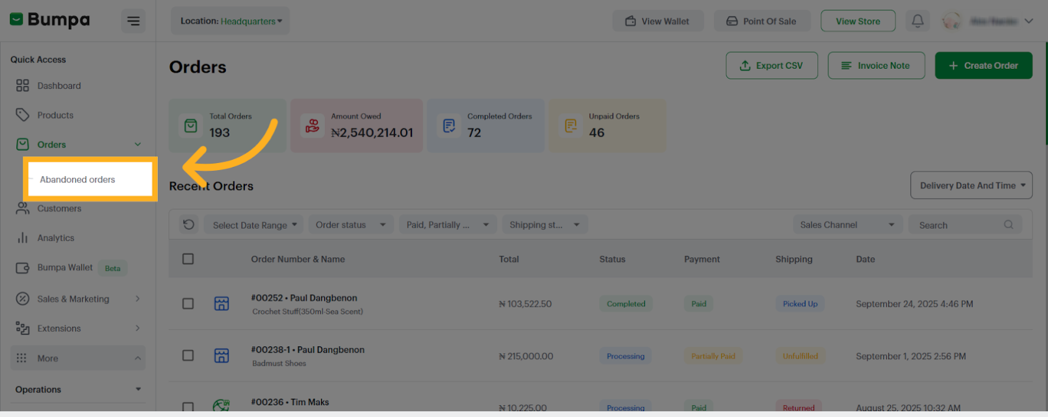Collapse the Orders submenu chevron

(138, 144)
